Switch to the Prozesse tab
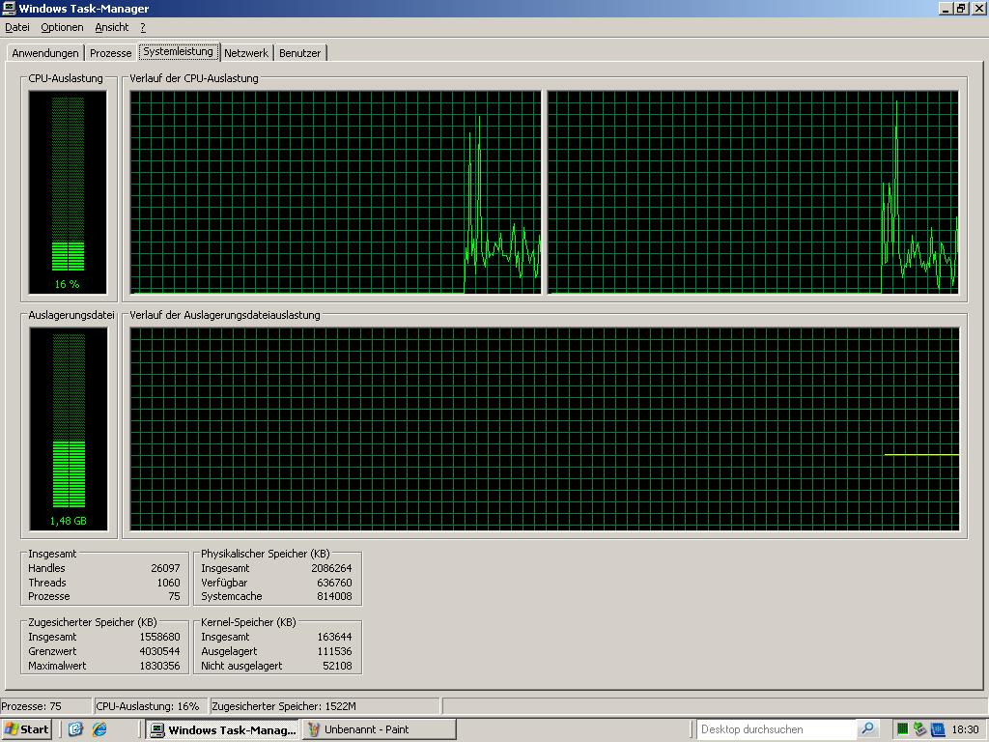Screen dimensions: 989x742 tap(110, 53)
